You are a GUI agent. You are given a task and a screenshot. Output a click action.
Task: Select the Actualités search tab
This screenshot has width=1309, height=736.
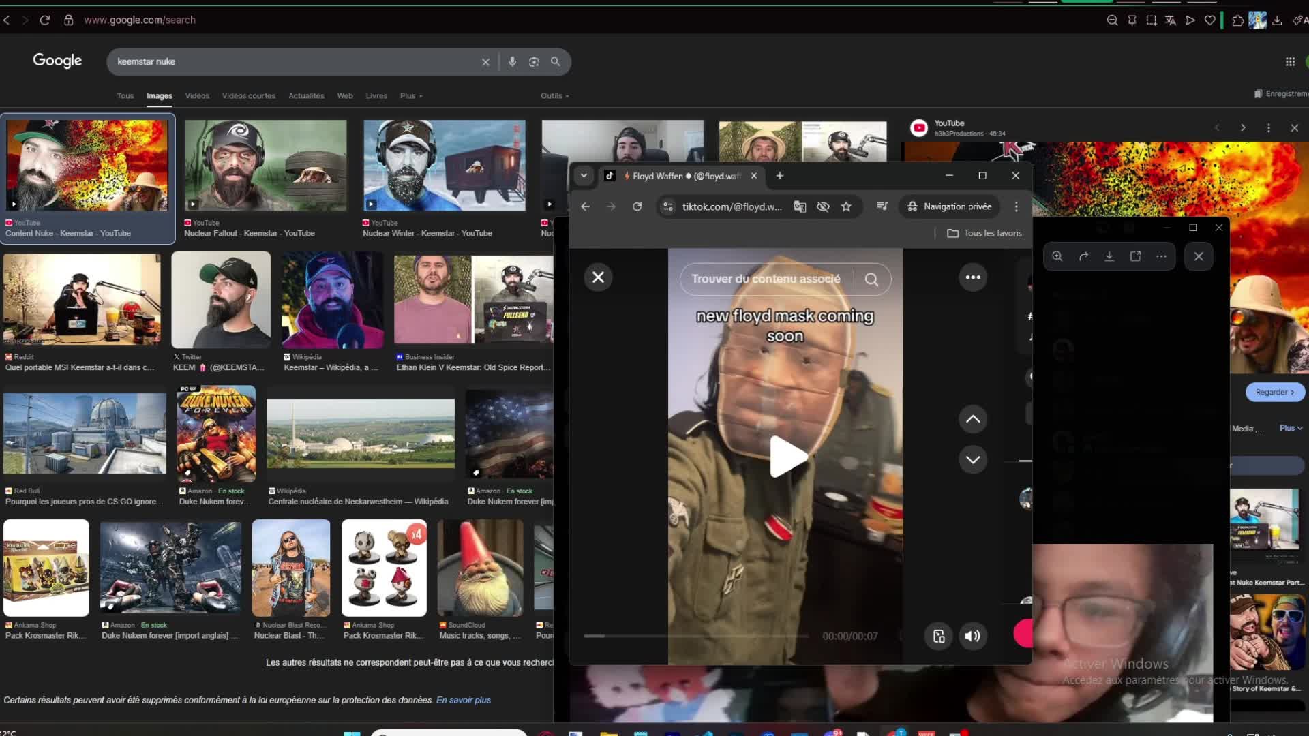coord(306,96)
